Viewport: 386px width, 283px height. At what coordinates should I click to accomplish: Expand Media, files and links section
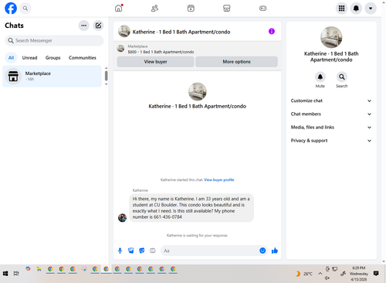(x=331, y=128)
